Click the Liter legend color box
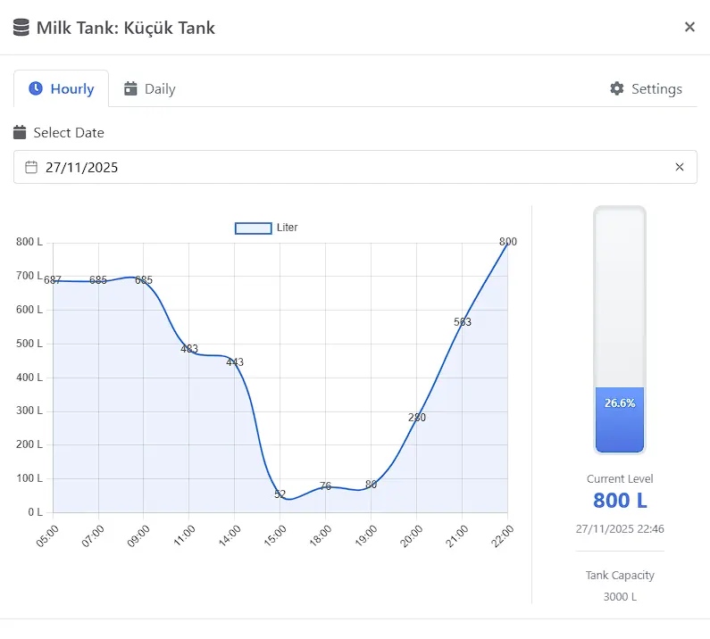710x639 pixels. [x=253, y=228]
